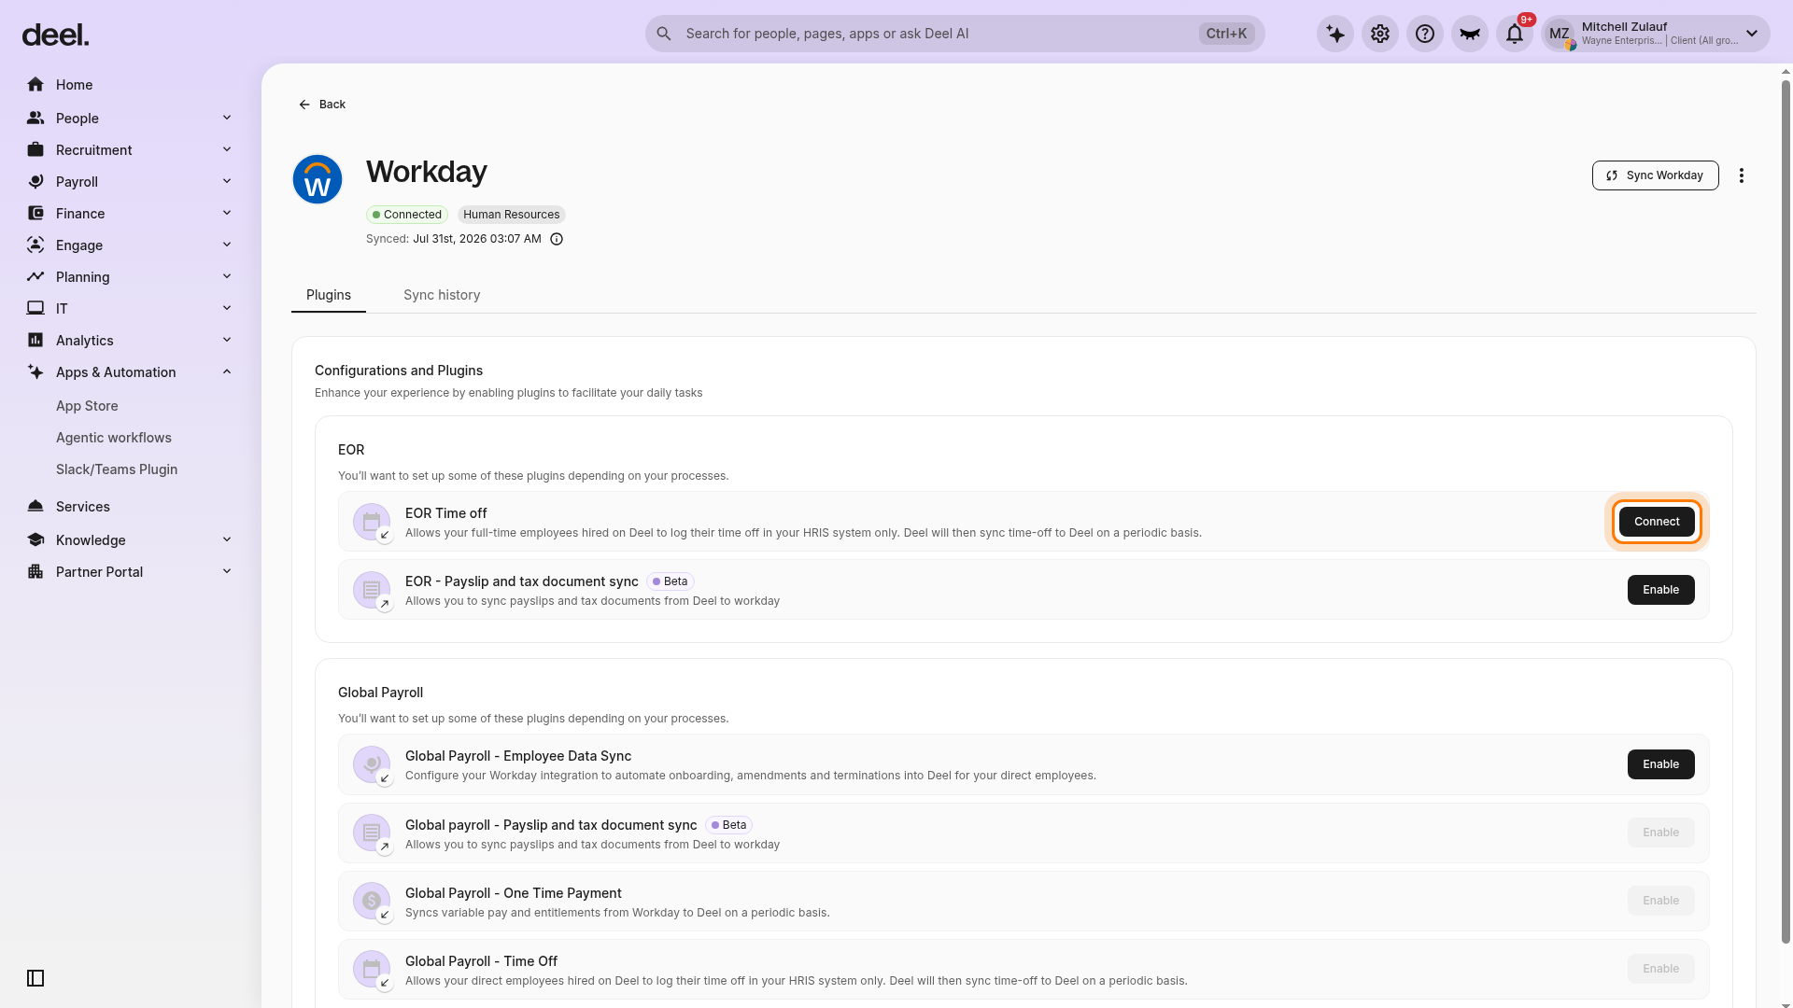Click the Knowledge graduation cap icon
The width and height of the screenshot is (1793, 1008).
[x=35, y=540]
